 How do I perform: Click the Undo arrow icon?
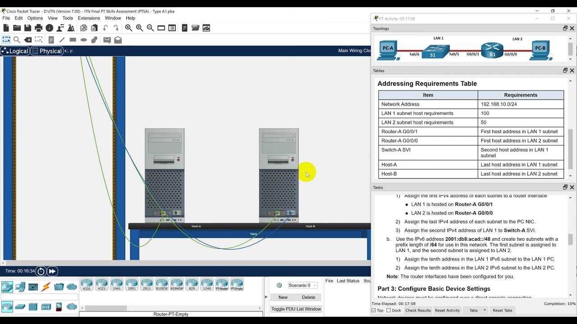[x=105, y=28]
